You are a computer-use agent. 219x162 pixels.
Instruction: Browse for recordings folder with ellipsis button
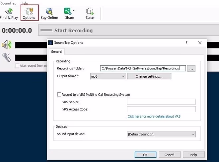pyautogui.click(x=191, y=68)
